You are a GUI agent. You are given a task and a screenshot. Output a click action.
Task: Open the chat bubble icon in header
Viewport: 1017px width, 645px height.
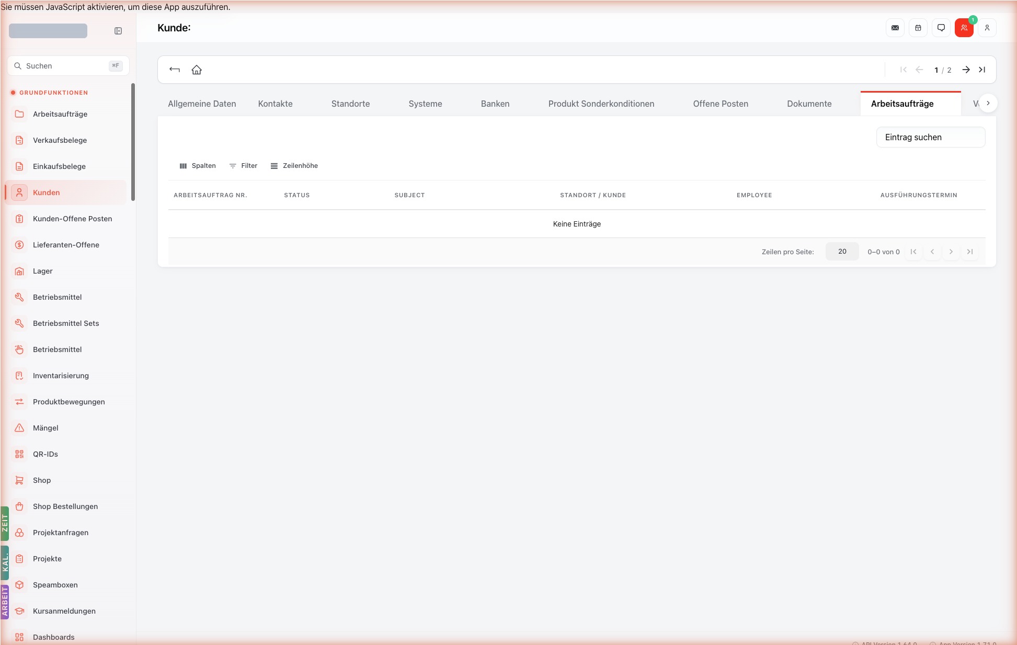pos(941,28)
